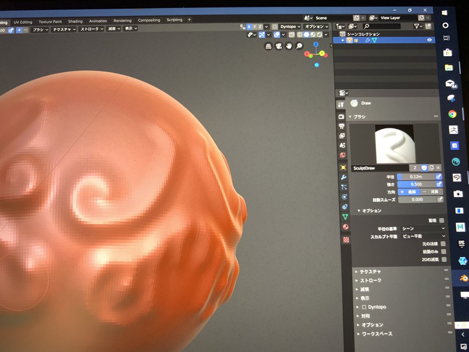The height and width of the screenshot is (352, 469).
Task: Switch to the Shading workspace tab
Action: 75,22
